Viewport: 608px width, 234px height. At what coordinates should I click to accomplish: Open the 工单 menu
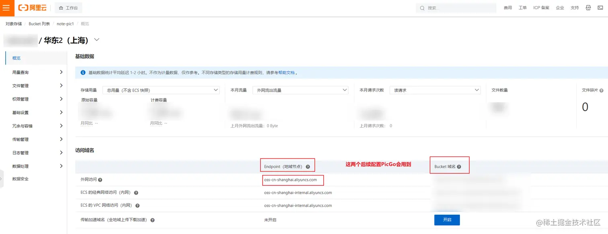[x=523, y=8]
